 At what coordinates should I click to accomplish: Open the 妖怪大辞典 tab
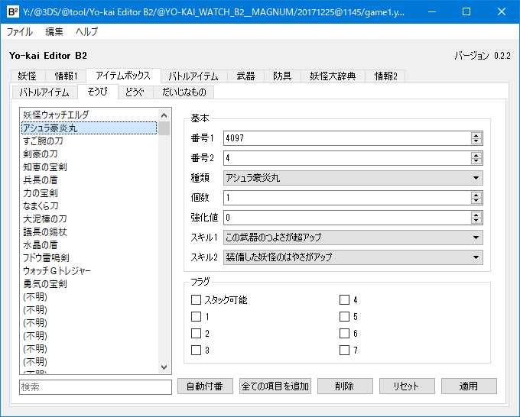click(333, 76)
